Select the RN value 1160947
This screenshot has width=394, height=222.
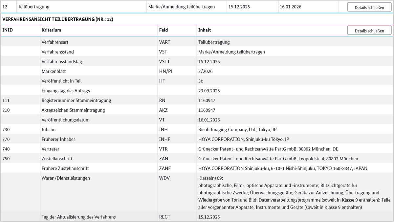point(207,100)
